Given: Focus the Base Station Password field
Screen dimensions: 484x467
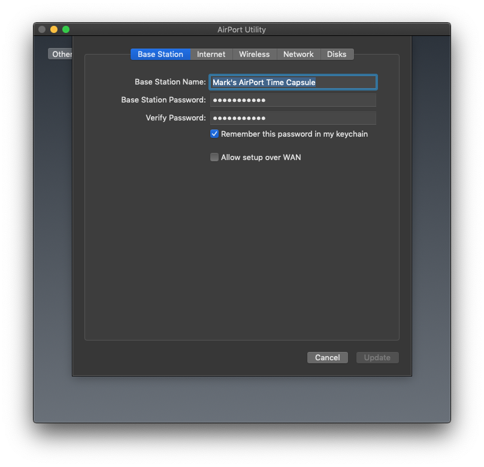Looking at the screenshot, I should pos(293,100).
